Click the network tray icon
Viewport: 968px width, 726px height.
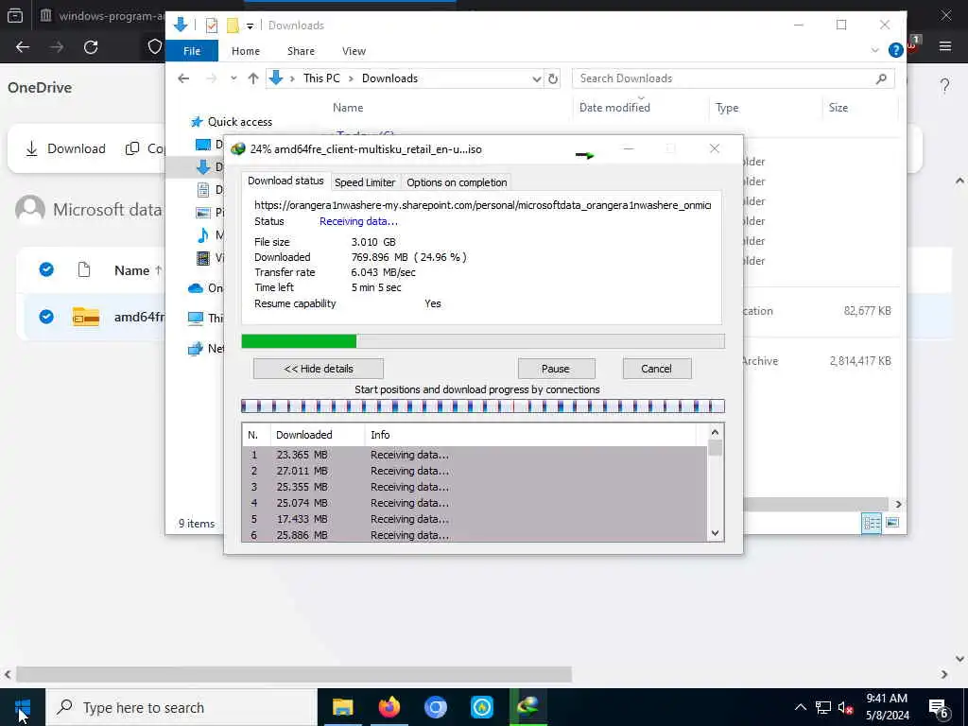[823, 707]
